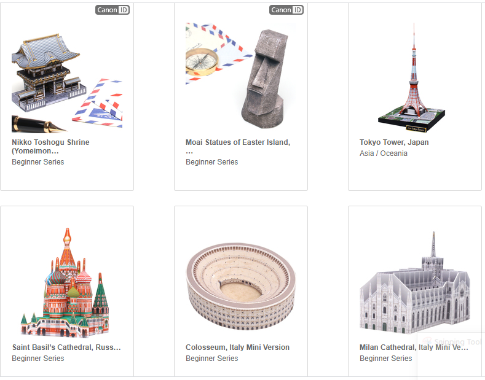
Task: Select Beginner Series under Saint Basil's Cathedral
Action: 38,359
